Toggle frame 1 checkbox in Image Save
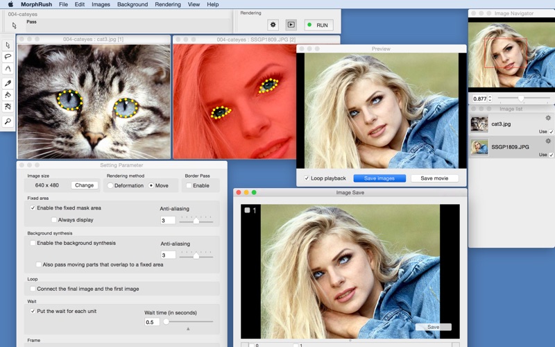555x347 pixels. [x=247, y=210]
